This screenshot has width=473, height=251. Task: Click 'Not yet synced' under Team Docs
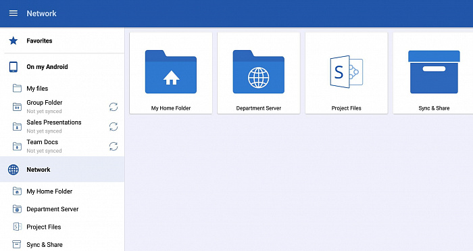pos(44,150)
